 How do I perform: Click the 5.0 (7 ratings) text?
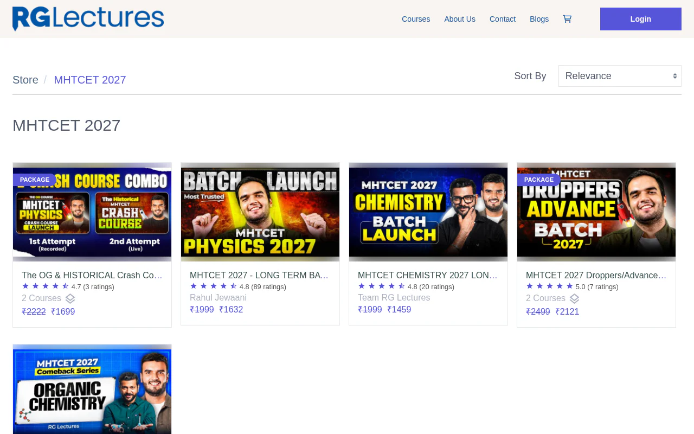[597, 287]
